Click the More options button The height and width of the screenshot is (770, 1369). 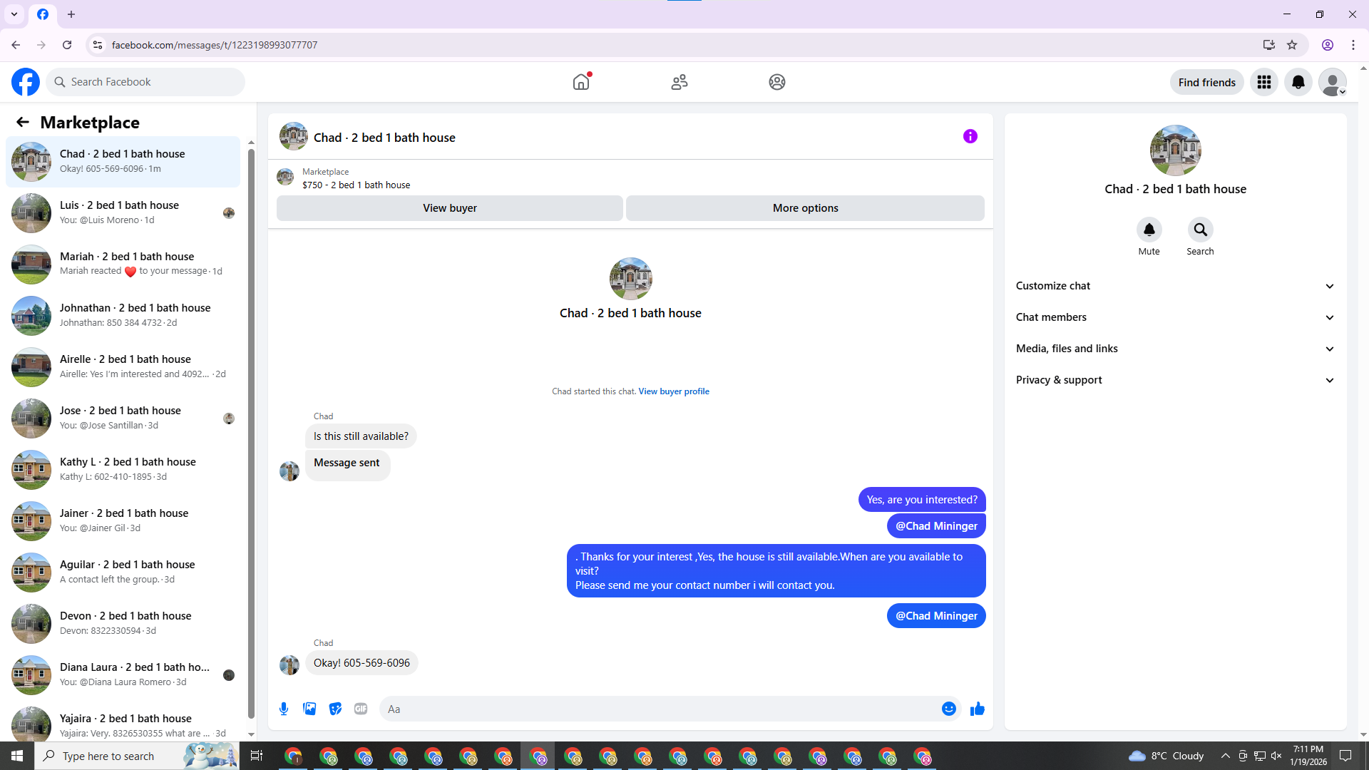[806, 208]
